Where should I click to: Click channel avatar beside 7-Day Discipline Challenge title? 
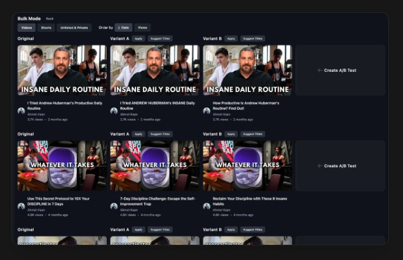pyautogui.click(x=114, y=206)
